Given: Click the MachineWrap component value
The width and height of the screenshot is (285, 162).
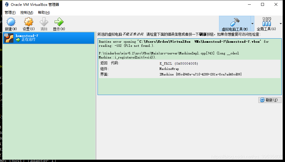Looking at the screenshot, I should (169, 69).
